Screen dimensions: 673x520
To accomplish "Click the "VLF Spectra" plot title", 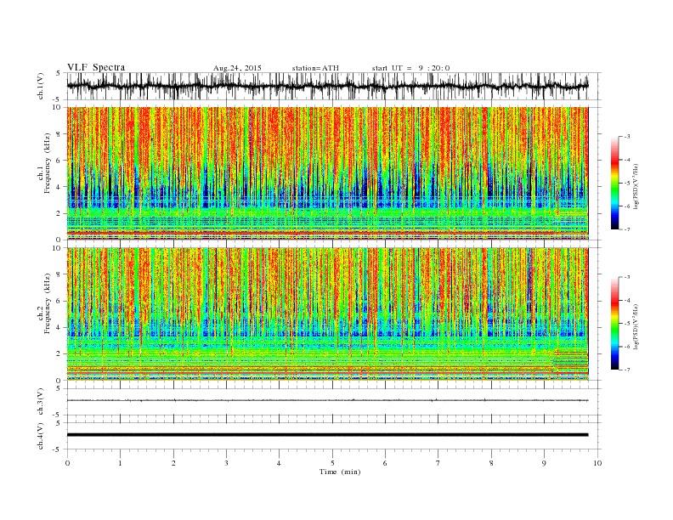I will click(x=96, y=67).
